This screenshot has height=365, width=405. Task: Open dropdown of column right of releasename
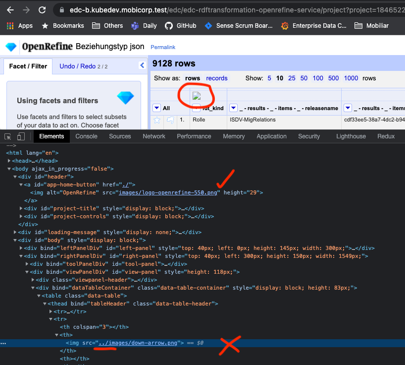[x=348, y=108]
